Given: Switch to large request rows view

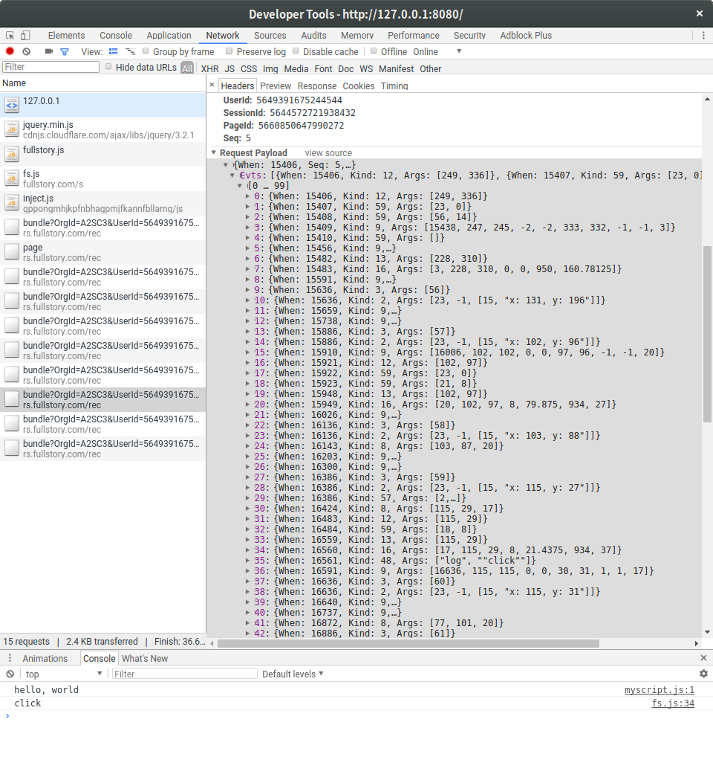Looking at the screenshot, I should 113,51.
